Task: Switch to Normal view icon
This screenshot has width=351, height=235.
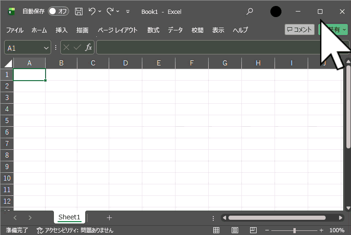Action: (x=216, y=230)
